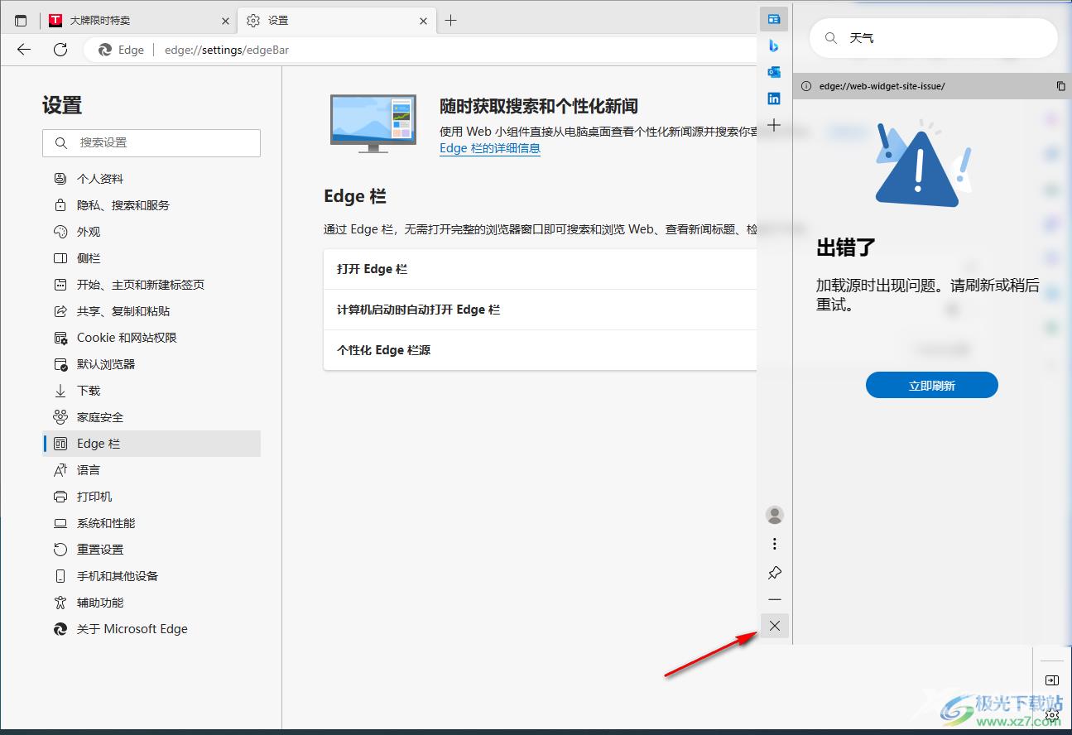Open the Bing icon in Edge bar
1072x735 pixels.
(774, 46)
